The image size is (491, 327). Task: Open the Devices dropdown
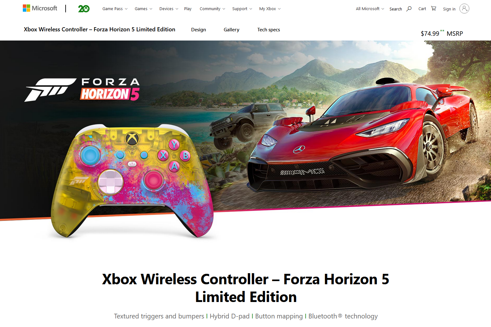pyautogui.click(x=169, y=9)
